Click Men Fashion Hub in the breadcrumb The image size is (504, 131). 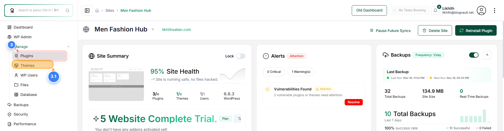pos(136,10)
